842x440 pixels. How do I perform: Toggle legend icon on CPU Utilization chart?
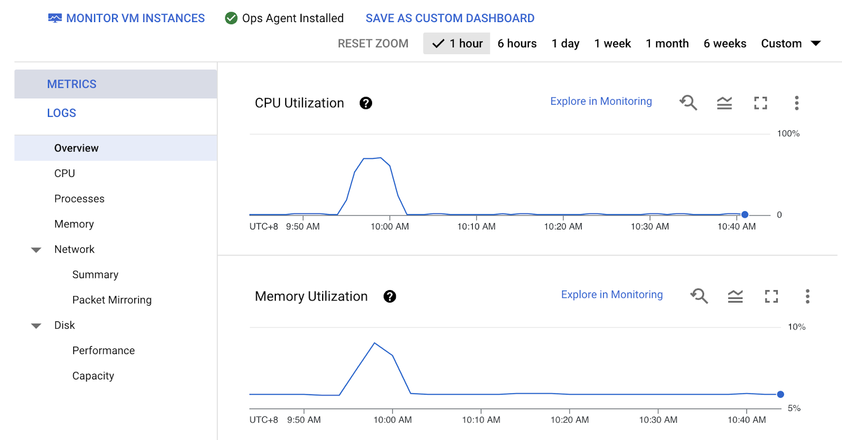tap(724, 103)
